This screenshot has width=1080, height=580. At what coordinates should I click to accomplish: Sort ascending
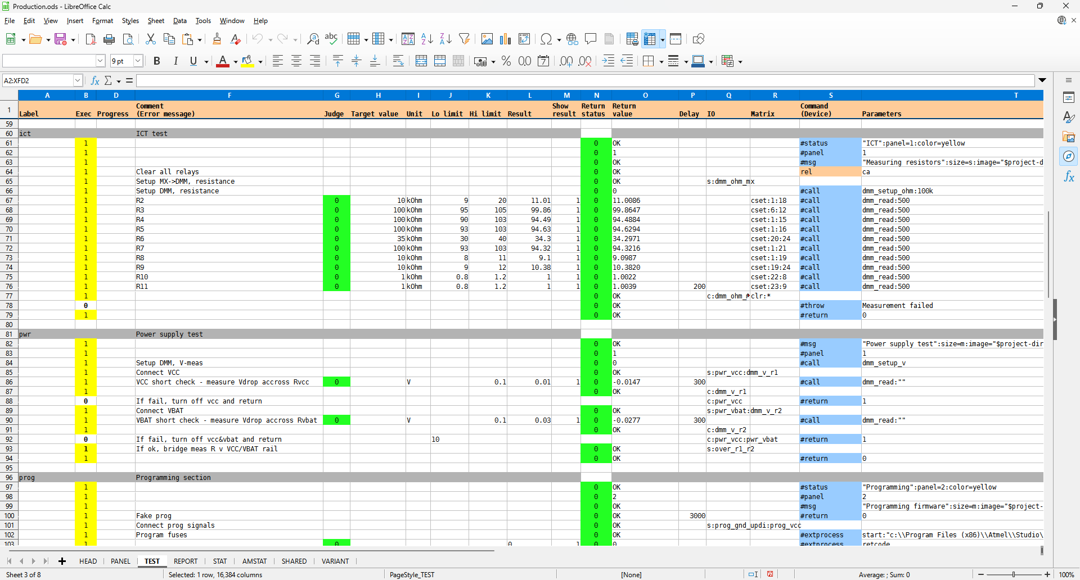coord(427,39)
